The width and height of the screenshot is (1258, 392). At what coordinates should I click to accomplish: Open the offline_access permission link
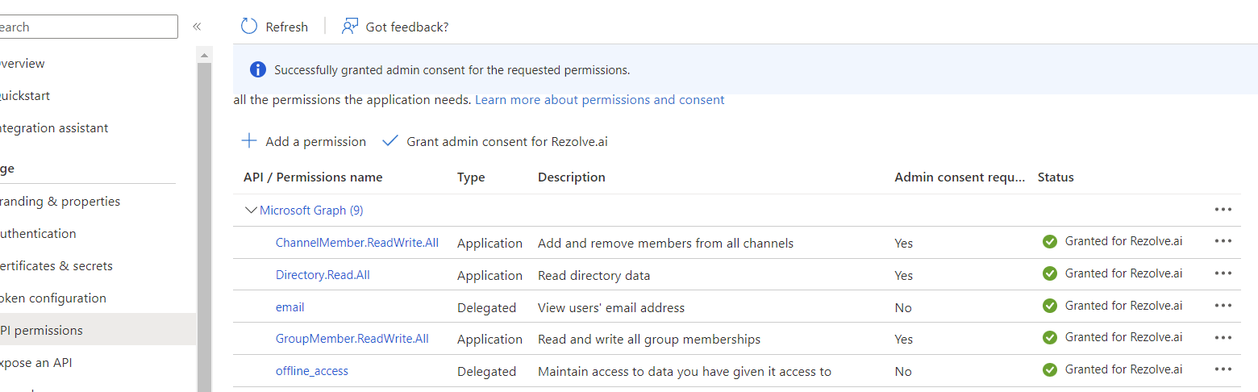pos(312,371)
